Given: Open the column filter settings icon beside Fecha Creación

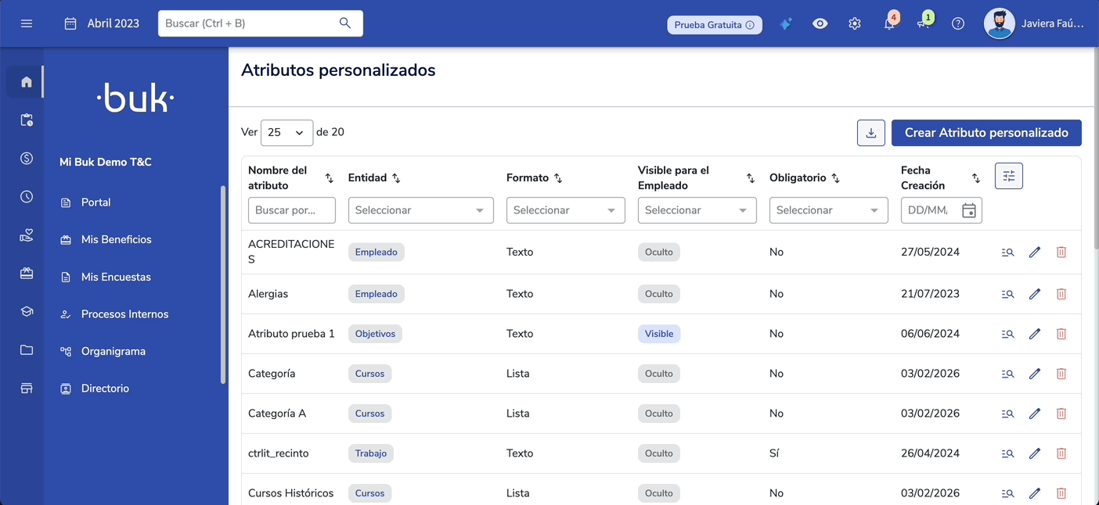Looking at the screenshot, I should point(1008,175).
